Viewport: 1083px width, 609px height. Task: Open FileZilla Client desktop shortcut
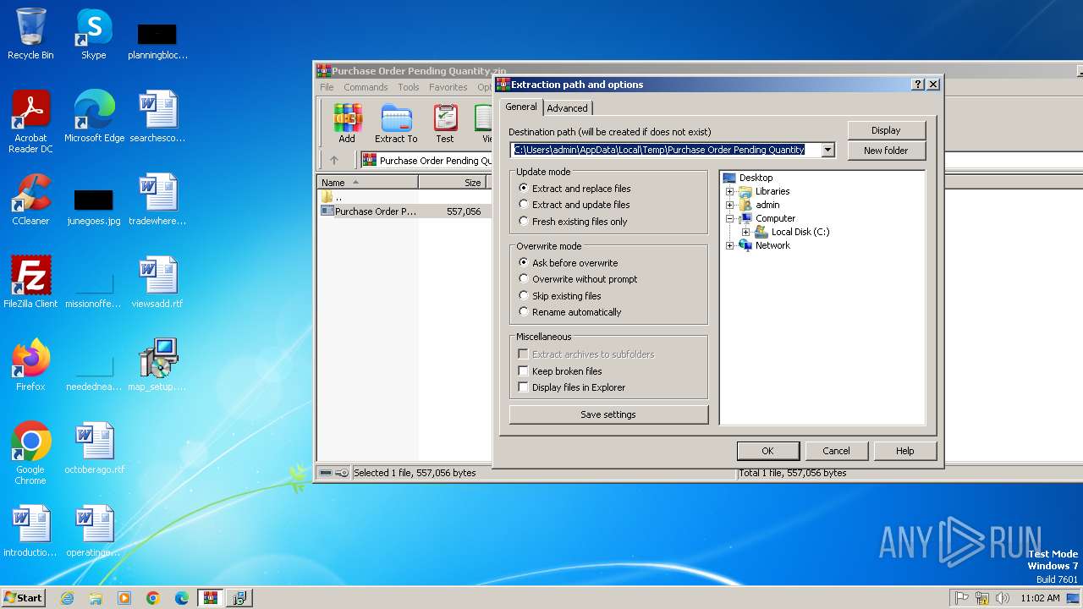[x=30, y=283]
